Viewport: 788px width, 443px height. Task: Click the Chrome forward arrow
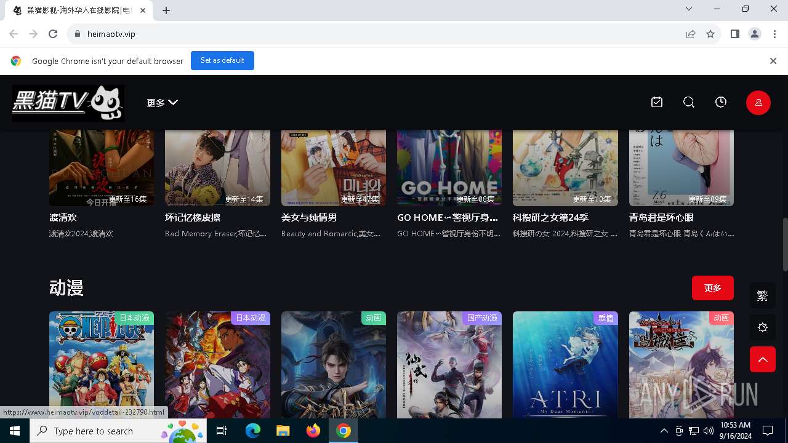pyautogui.click(x=33, y=34)
